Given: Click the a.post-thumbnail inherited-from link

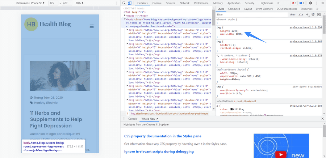Looking at the screenshot, I should [245, 101].
